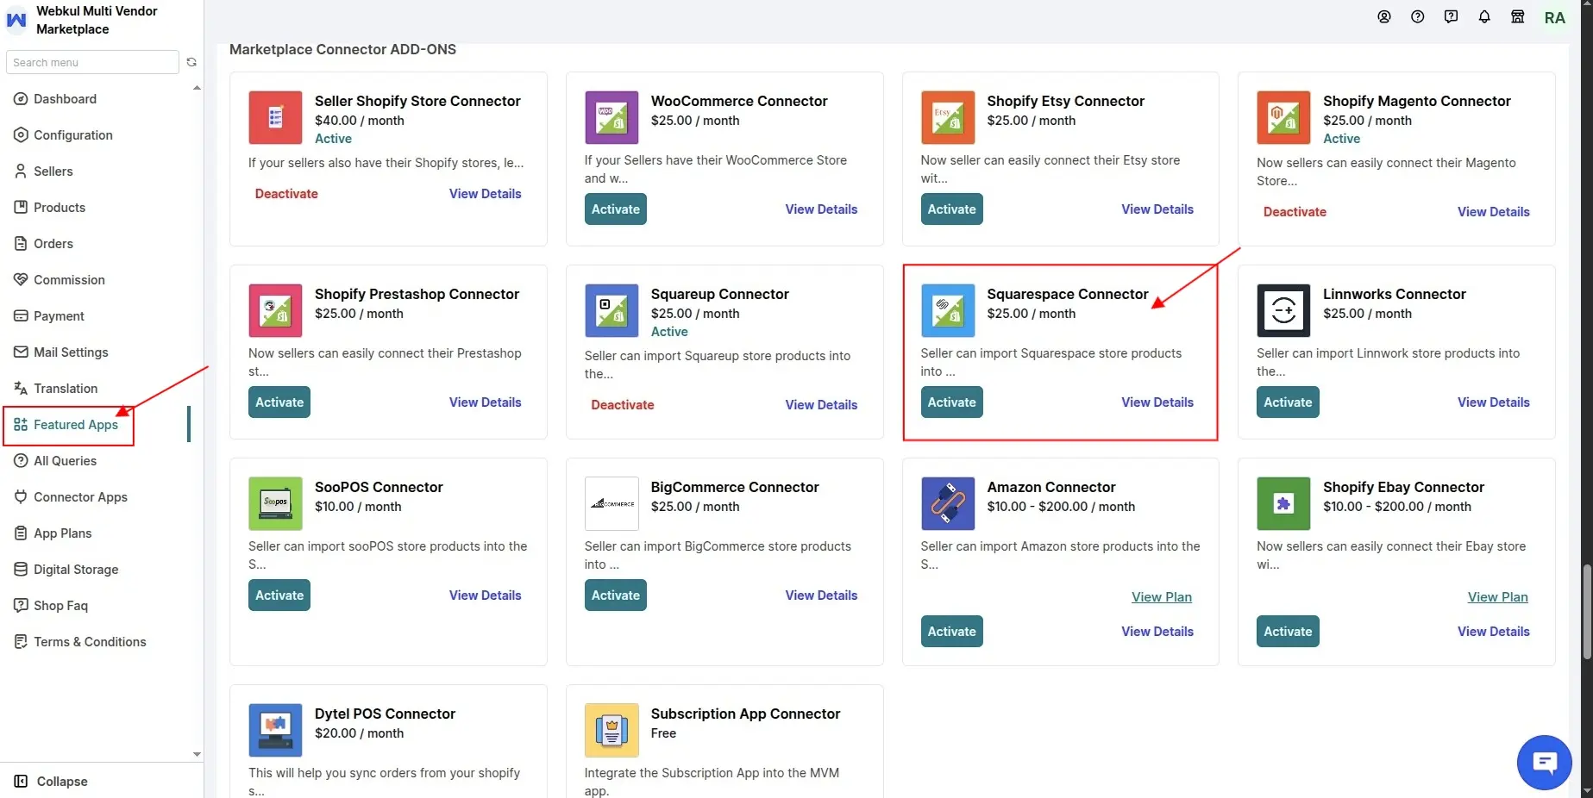
Task: Activate the Shopify Ebay Connector
Action: (x=1288, y=632)
